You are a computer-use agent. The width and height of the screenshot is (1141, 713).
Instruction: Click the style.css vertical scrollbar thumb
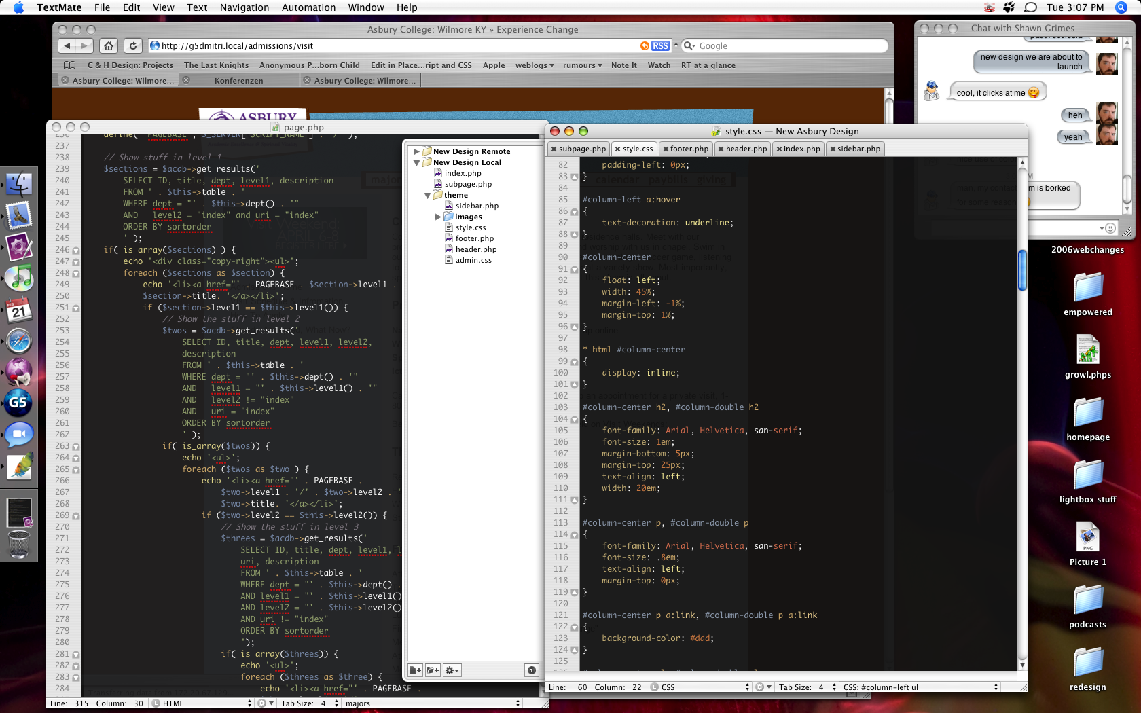click(x=1022, y=270)
